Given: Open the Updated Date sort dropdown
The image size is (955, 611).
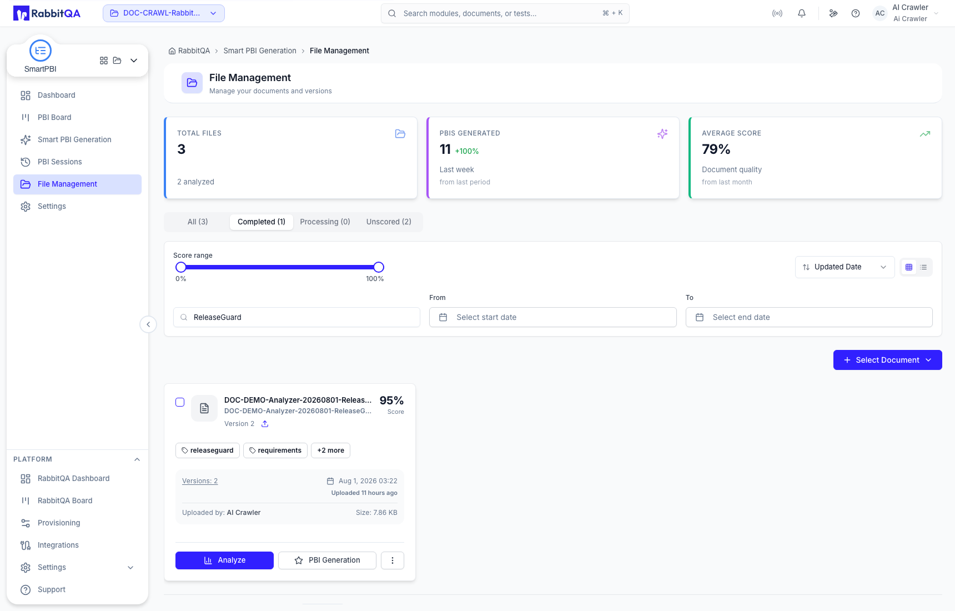Looking at the screenshot, I should pyautogui.click(x=845, y=267).
